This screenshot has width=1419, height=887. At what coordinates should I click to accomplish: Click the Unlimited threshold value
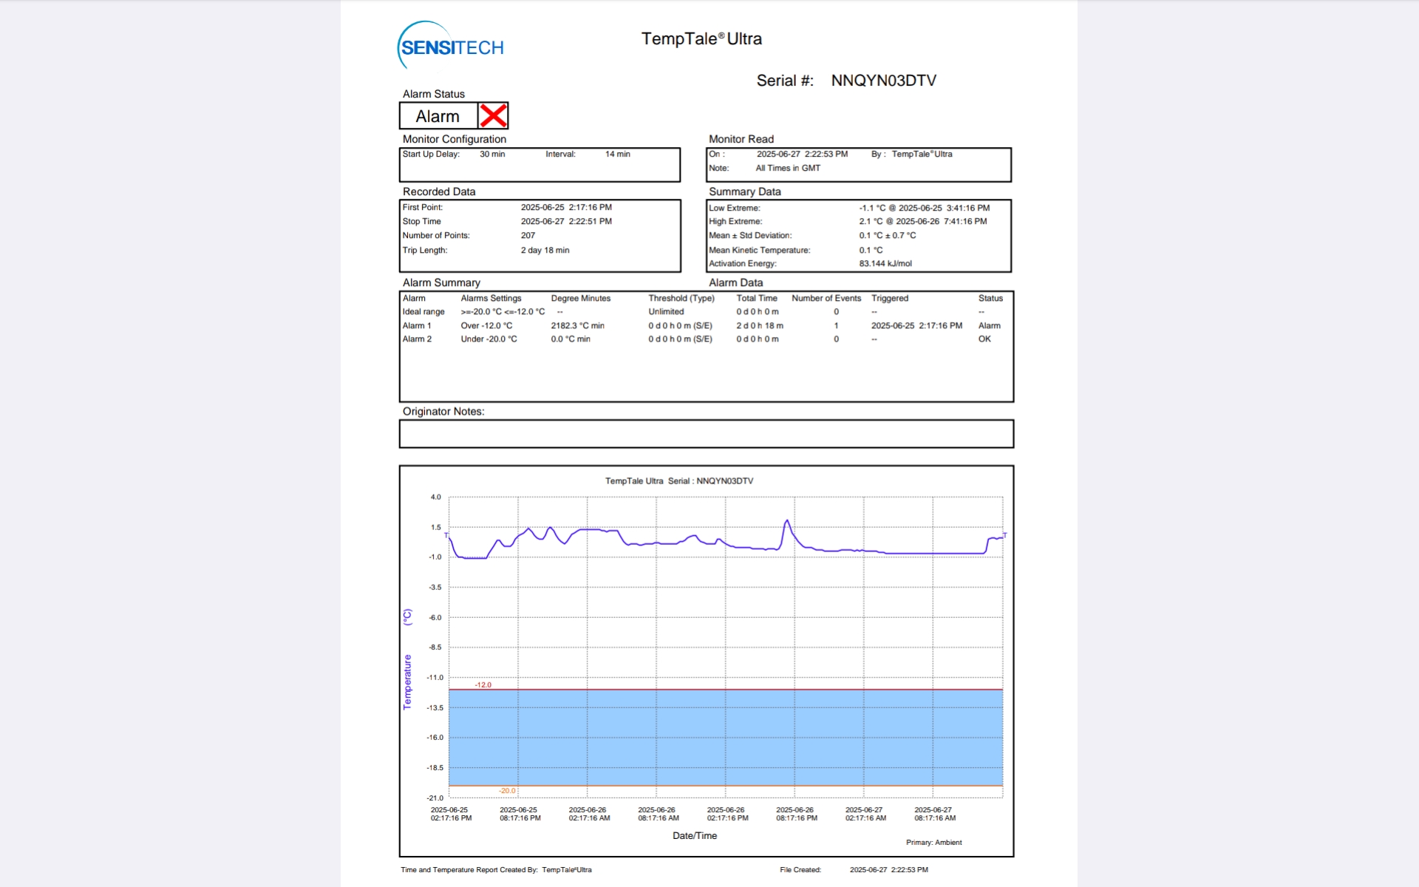pos(666,311)
